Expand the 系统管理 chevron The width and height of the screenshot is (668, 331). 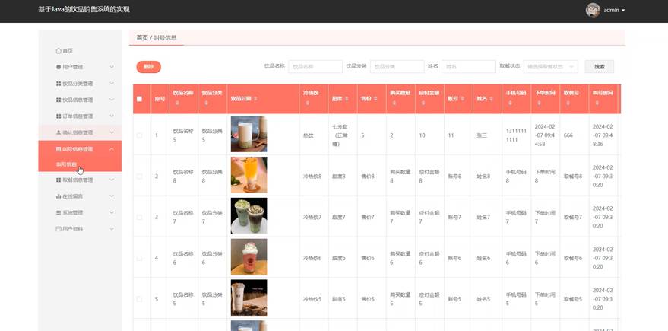click(x=112, y=212)
